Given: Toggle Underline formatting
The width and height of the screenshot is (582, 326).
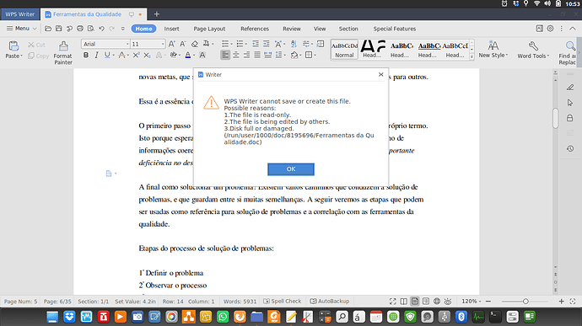Looking at the screenshot, I should click(107, 56).
